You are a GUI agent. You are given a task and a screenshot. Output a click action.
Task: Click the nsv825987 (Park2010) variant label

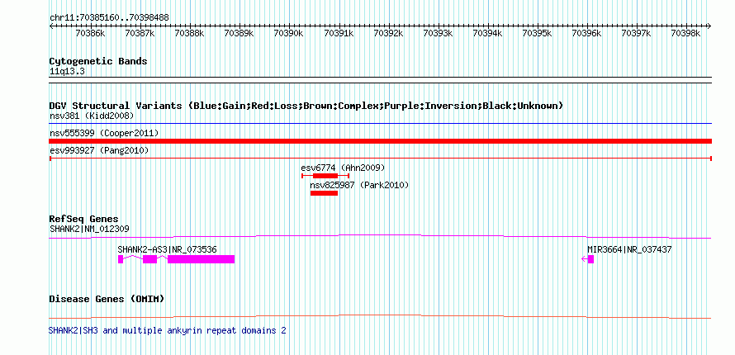point(359,186)
